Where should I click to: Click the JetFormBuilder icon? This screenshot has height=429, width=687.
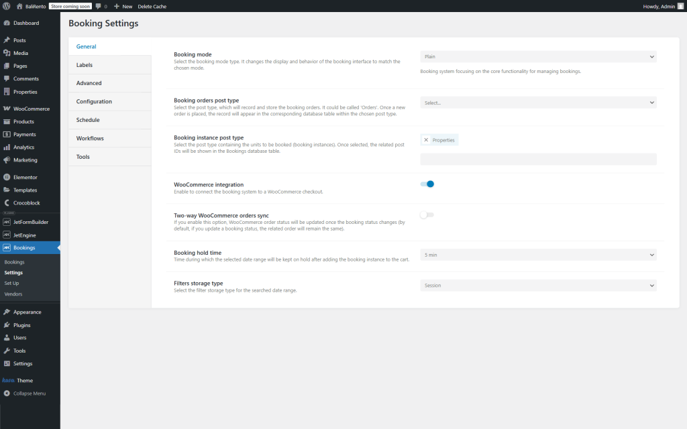click(x=7, y=222)
